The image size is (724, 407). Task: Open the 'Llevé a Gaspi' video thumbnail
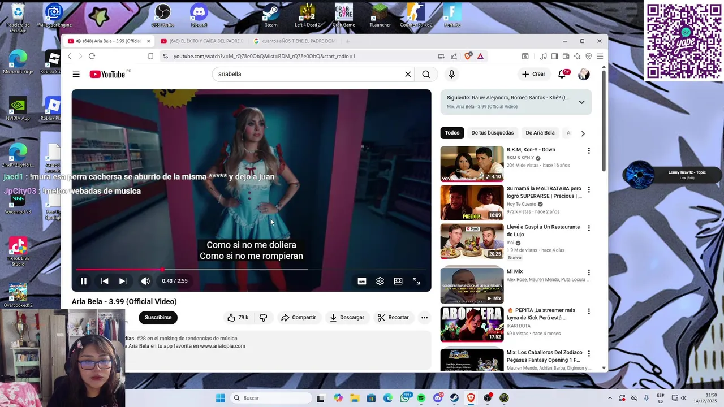(x=472, y=241)
